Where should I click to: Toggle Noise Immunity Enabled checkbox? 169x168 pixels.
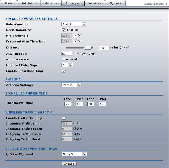(64, 30)
